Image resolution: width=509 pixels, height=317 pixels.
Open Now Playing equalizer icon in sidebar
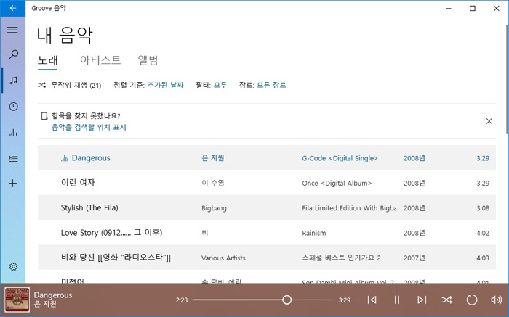click(13, 132)
